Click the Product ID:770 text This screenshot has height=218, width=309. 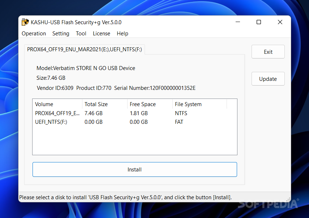tap(94, 88)
